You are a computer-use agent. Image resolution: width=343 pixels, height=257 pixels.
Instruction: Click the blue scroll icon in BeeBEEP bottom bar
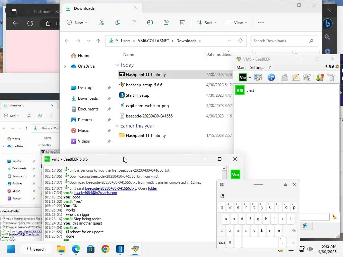305,226
